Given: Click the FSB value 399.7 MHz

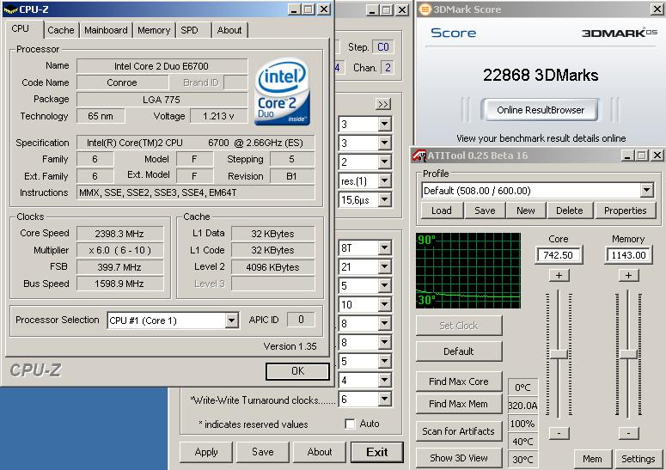Looking at the screenshot, I should point(119,267).
